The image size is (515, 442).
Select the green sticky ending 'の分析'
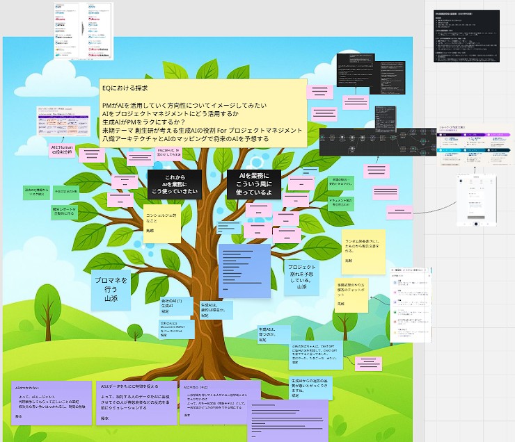(x=65, y=193)
